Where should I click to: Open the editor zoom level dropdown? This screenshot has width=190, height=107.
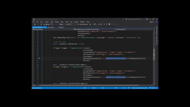pos(35,85)
